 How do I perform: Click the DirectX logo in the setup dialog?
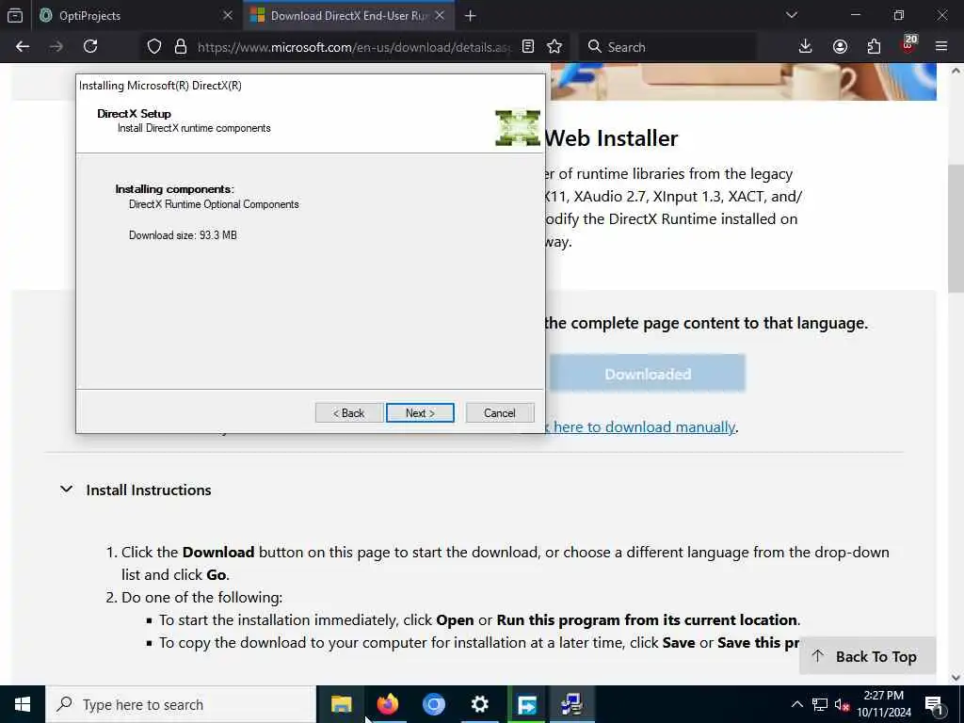click(x=518, y=128)
